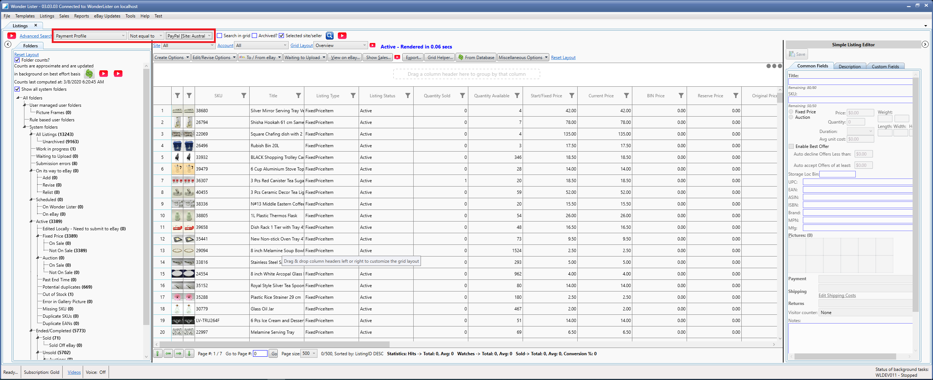
Task: Open the Site All dropdown
Action: click(188, 46)
